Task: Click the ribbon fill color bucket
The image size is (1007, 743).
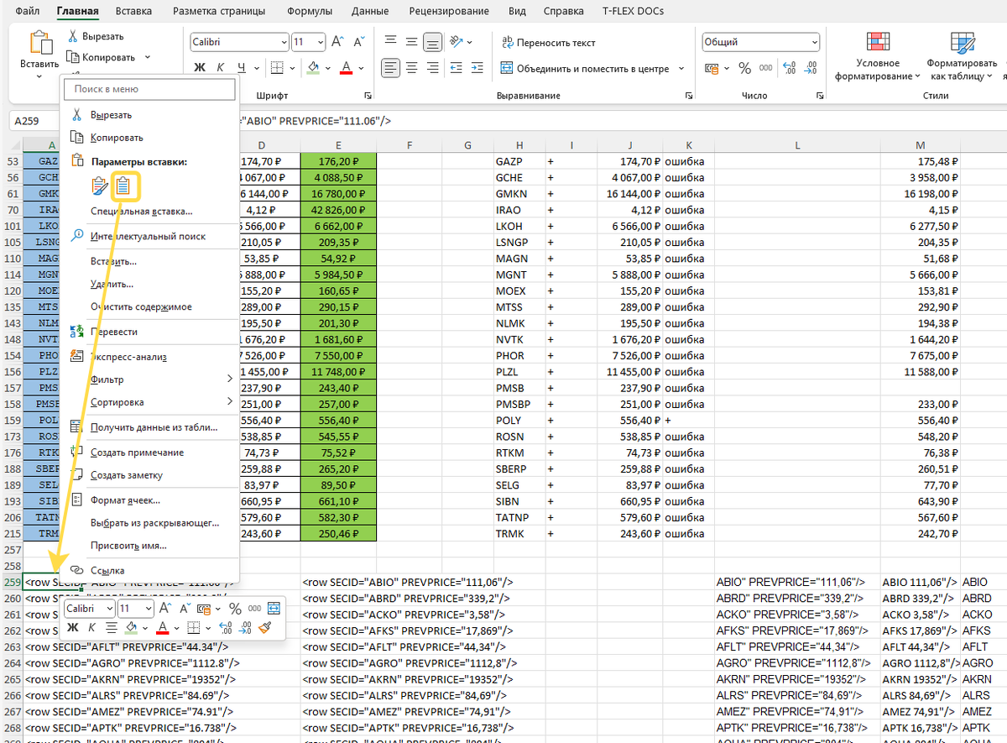Action: click(x=312, y=67)
